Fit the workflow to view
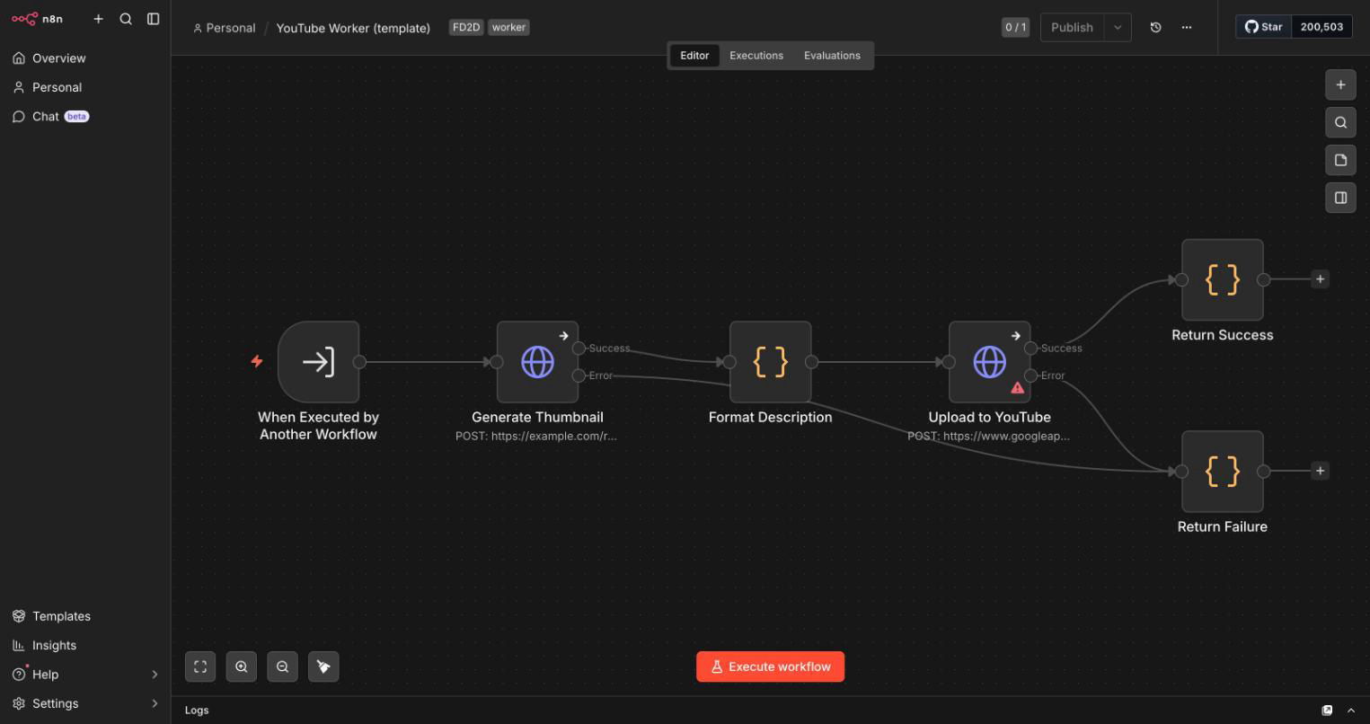This screenshot has height=724, width=1370. tap(200, 667)
